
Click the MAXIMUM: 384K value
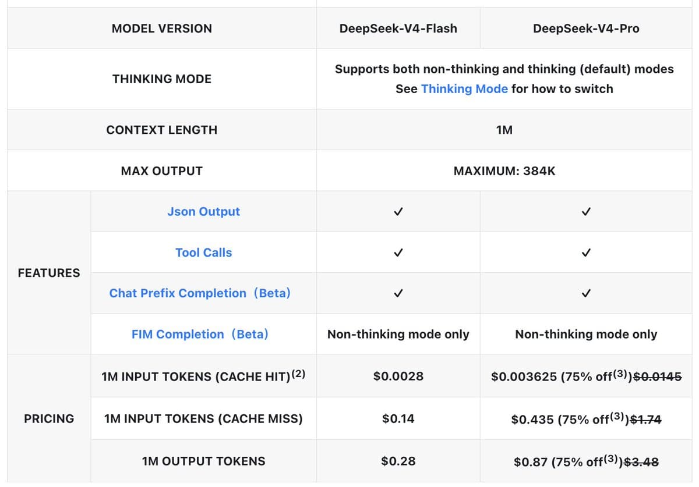point(504,171)
